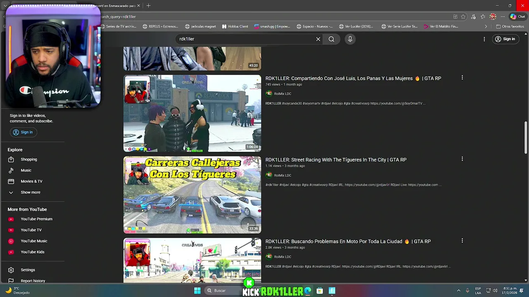Open Windows Start menu

[197, 290]
